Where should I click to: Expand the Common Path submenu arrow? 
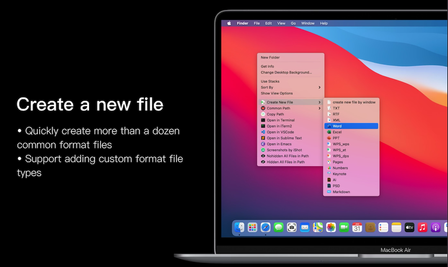320,108
